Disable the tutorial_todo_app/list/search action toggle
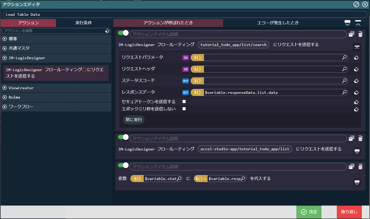 pos(123,33)
